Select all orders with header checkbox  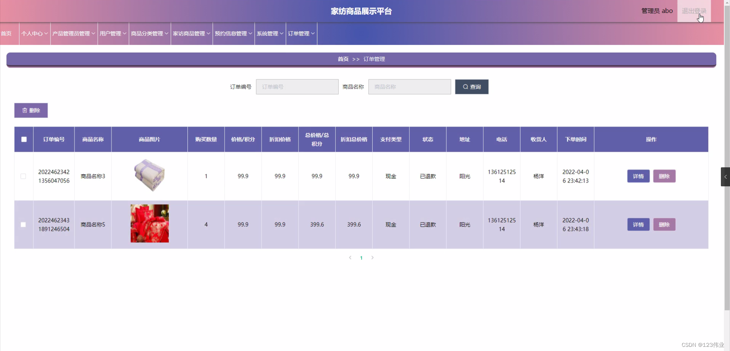(x=24, y=139)
